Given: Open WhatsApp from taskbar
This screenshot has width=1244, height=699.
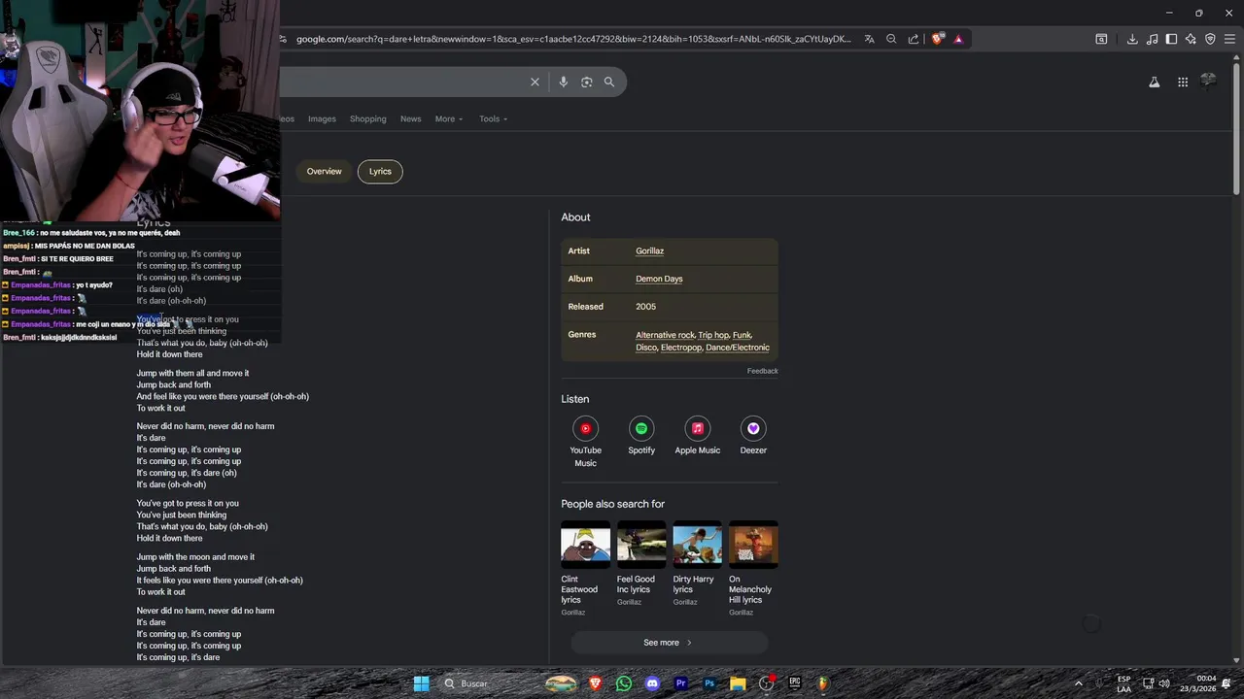Looking at the screenshot, I should [624, 683].
